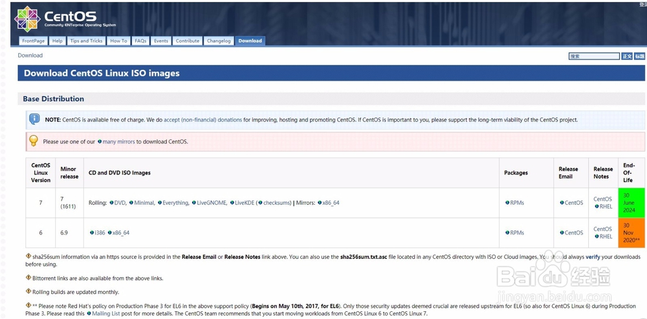647x319 pixels.
Task: Open the Mailing List post link
Action: [105, 313]
